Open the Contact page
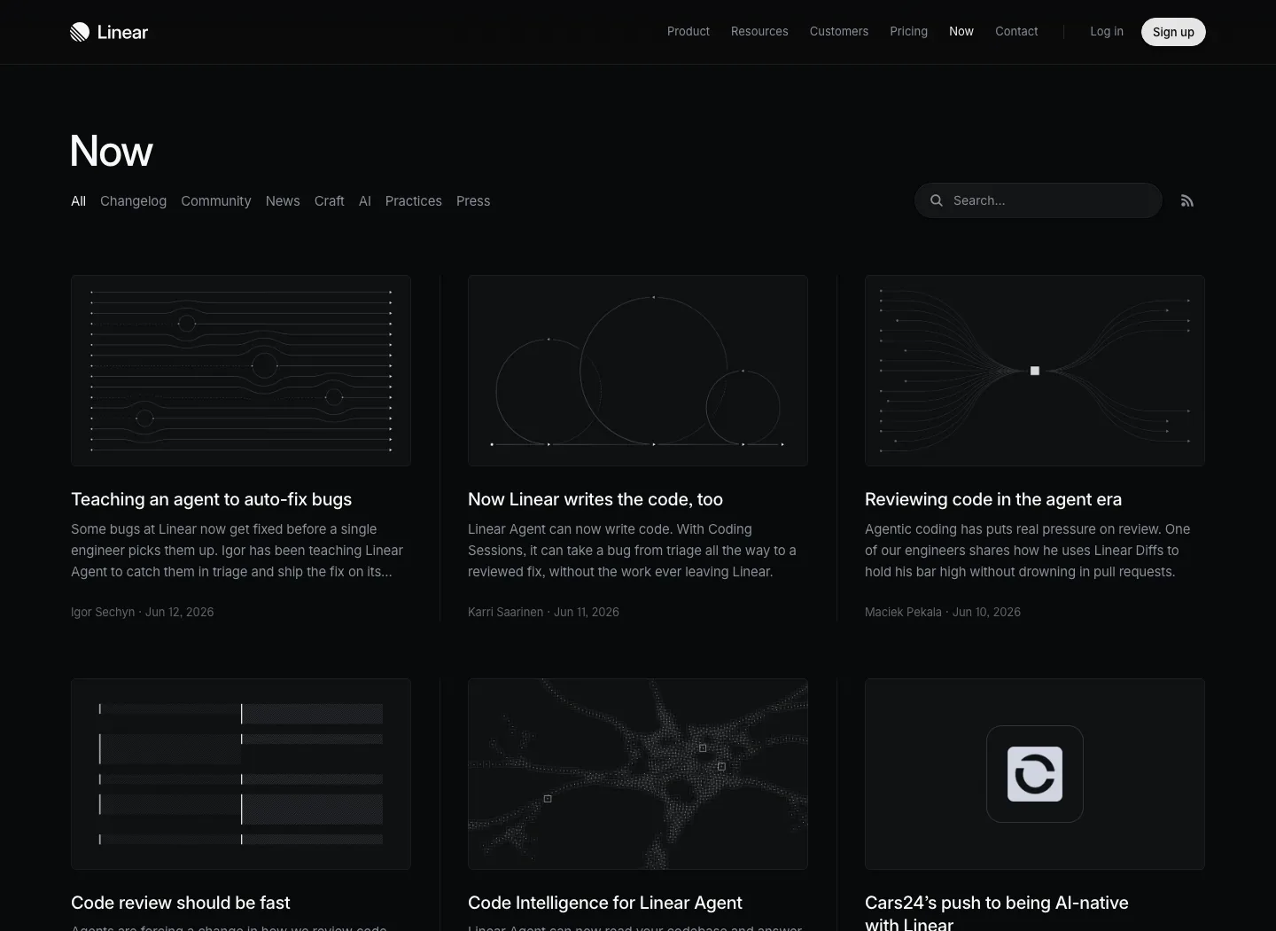The height and width of the screenshot is (931, 1276). point(1016,31)
